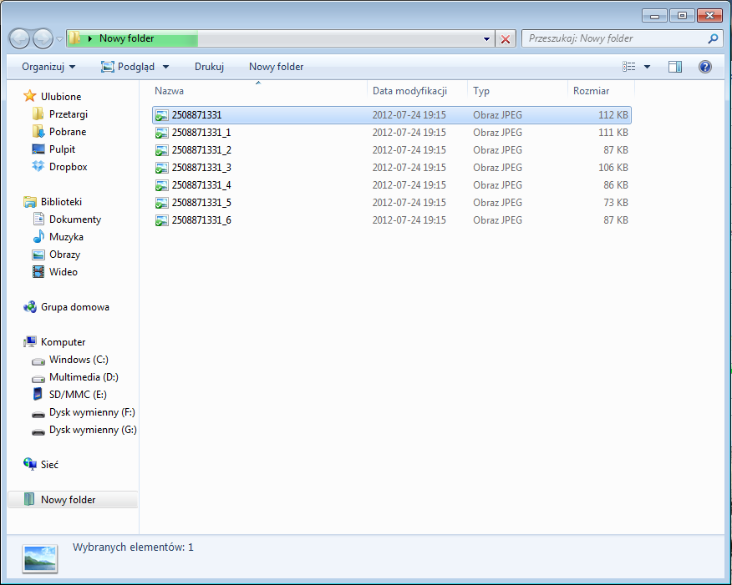Image resolution: width=732 pixels, height=585 pixels.
Task: Open Dysk wymienny (G:)
Action: pyautogui.click(x=93, y=430)
